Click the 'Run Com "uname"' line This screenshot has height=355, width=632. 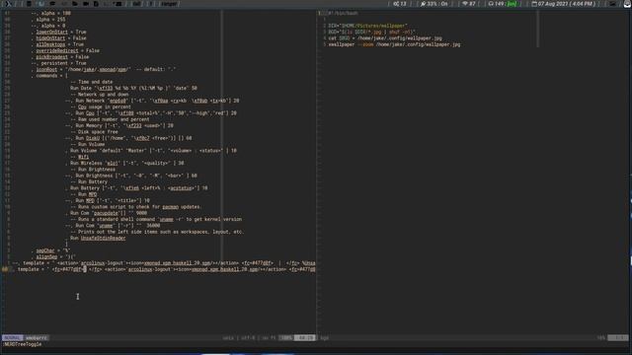[113, 226]
